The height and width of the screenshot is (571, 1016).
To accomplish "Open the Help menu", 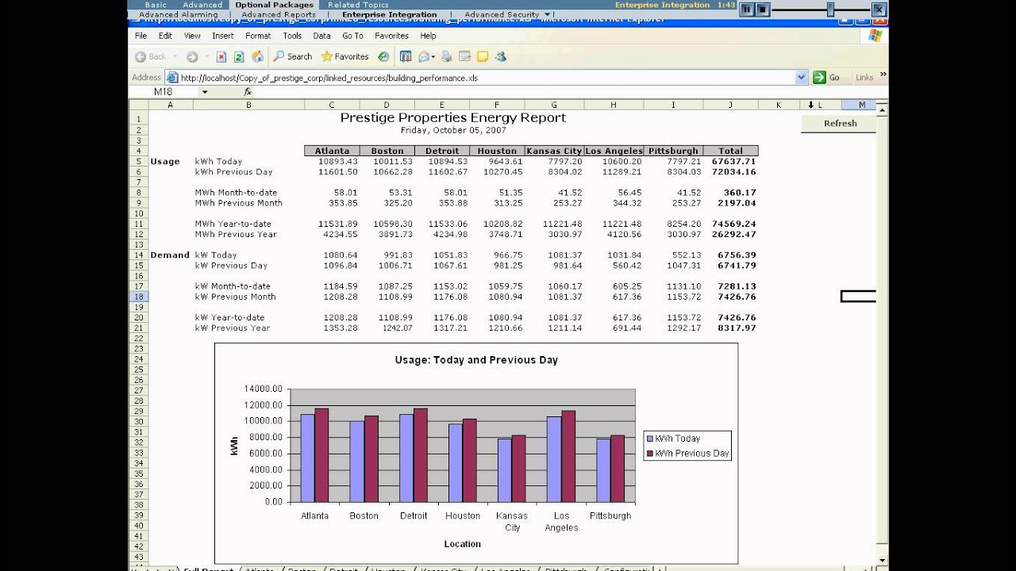I will [428, 36].
